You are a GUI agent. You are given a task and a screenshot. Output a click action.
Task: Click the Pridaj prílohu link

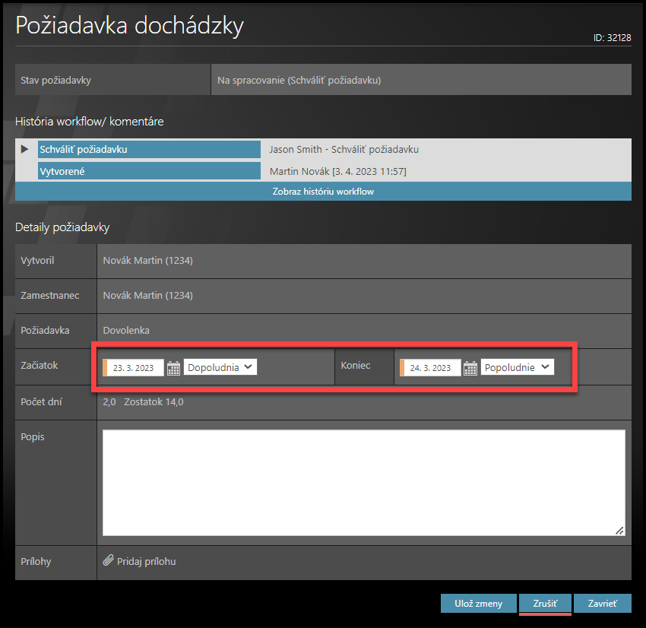point(146,562)
